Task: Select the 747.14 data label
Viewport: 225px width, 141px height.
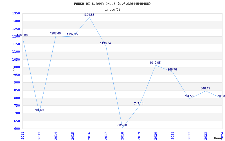Action: click(x=139, y=103)
